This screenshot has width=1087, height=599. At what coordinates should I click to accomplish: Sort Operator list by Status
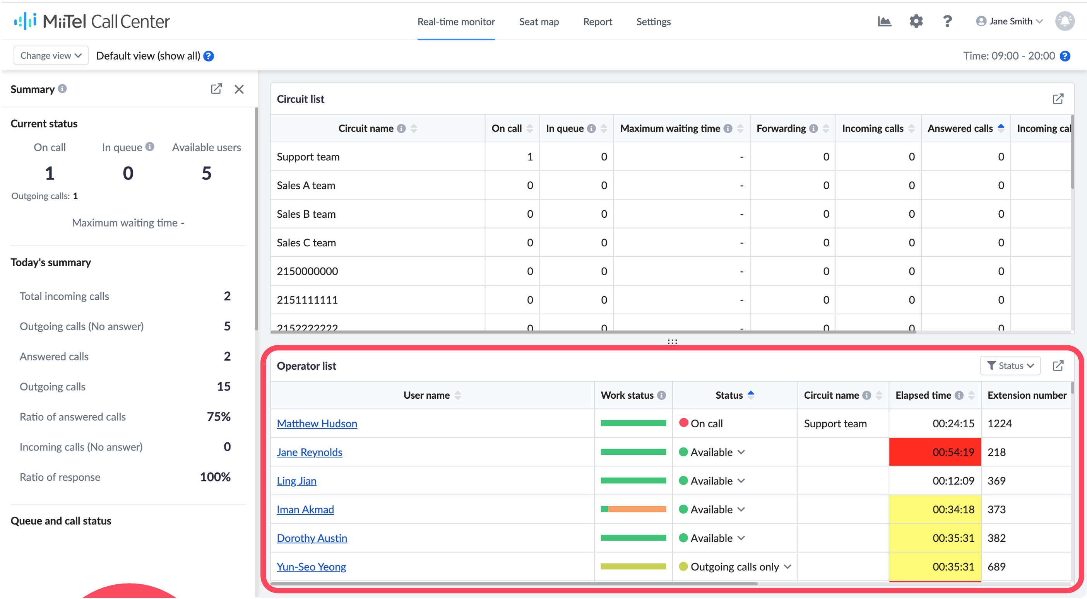pyautogui.click(x=751, y=395)
